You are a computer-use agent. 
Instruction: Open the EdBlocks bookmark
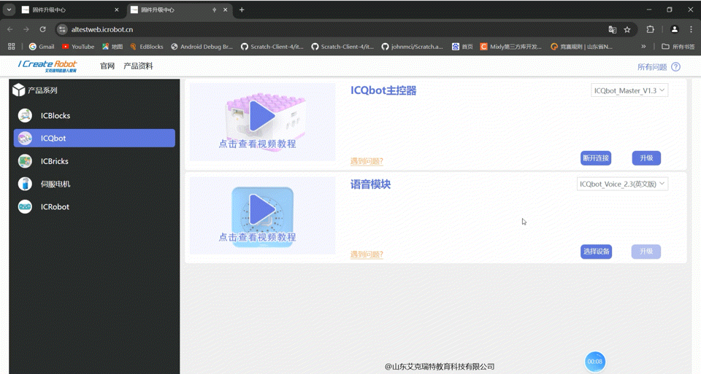point(147,47)
